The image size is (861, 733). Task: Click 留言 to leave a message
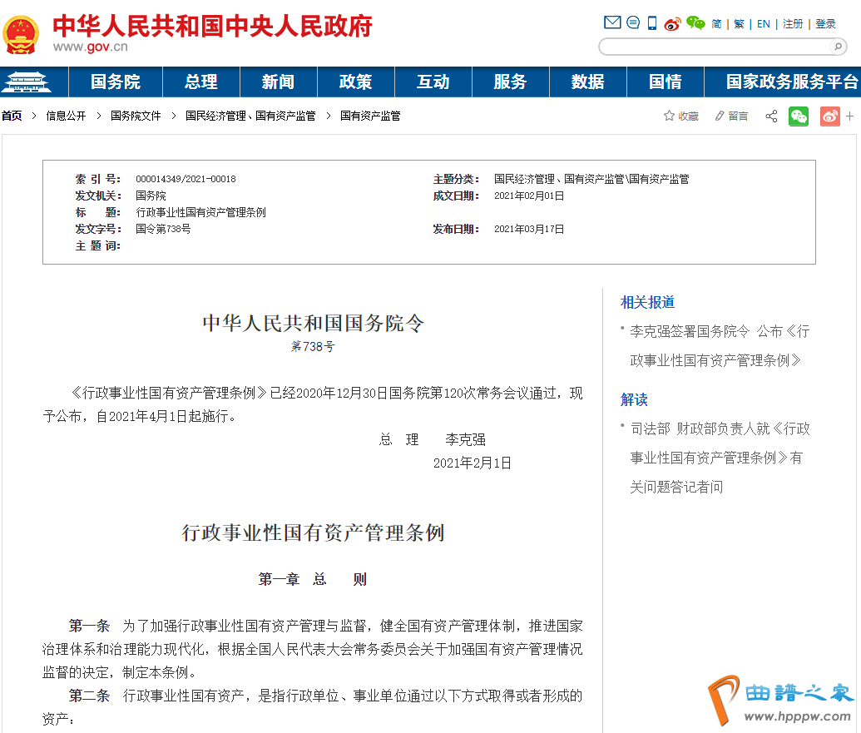pos(731,116)
